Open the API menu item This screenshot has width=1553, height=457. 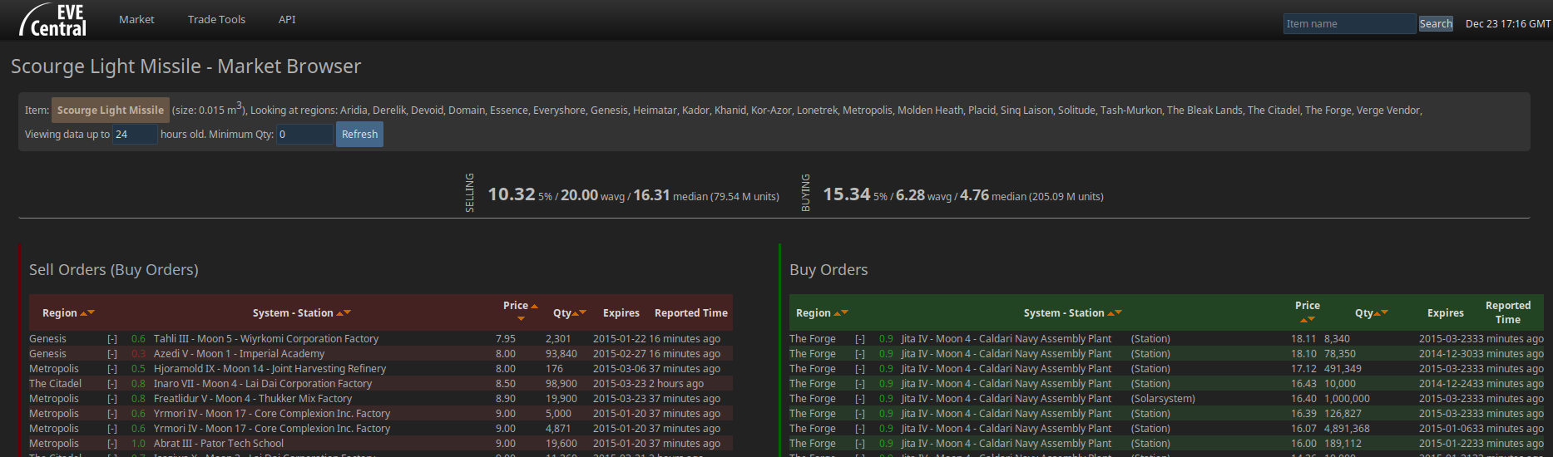287,19
